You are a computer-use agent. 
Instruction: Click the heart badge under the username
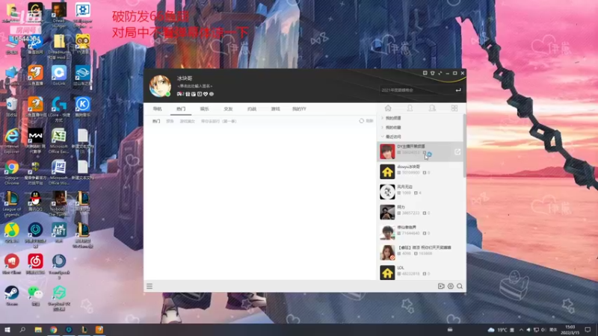coord(206,94)
